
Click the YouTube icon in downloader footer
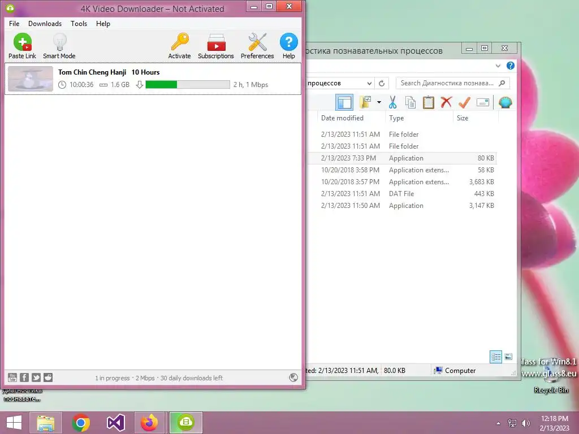pos(12,377)
